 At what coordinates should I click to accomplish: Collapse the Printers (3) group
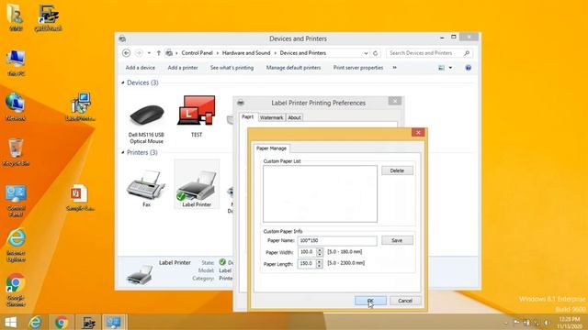(123, 153)
